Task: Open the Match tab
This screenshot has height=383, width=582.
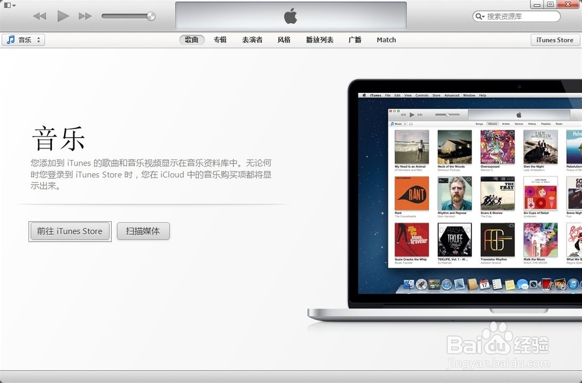Action: pos(386,40)
